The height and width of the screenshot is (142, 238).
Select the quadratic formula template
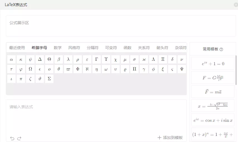(213, 105)
